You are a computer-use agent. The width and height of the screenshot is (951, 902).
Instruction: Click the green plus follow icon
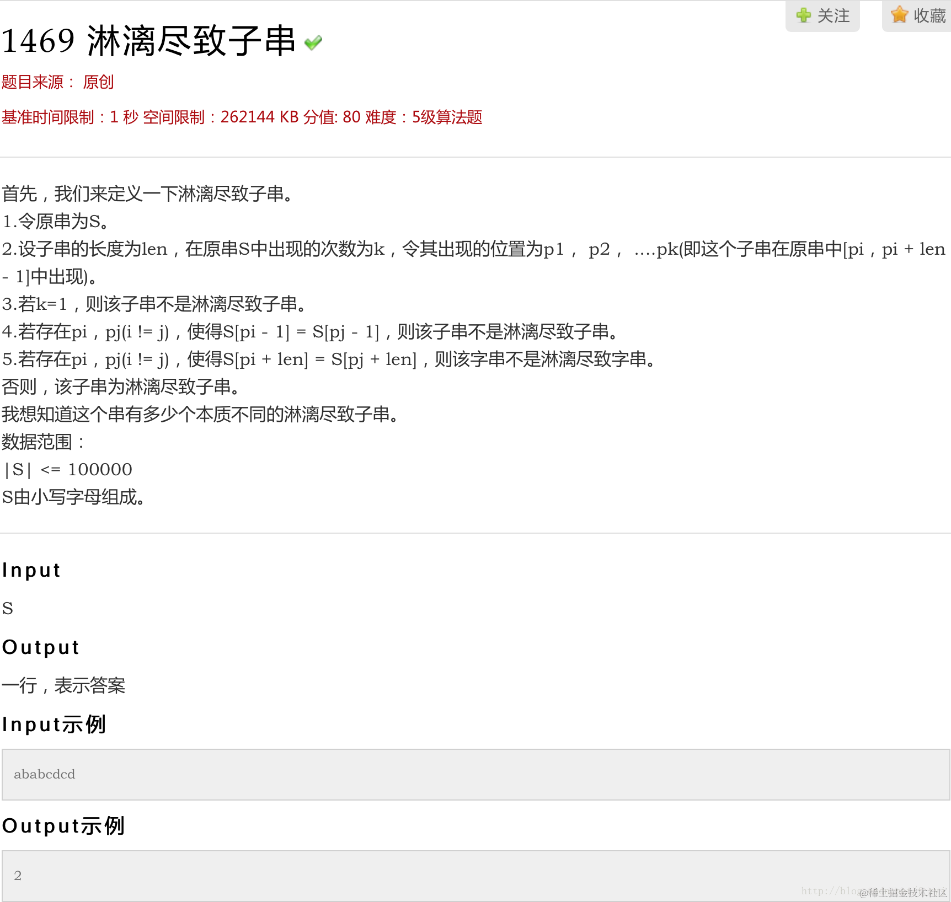click(804, 15)
